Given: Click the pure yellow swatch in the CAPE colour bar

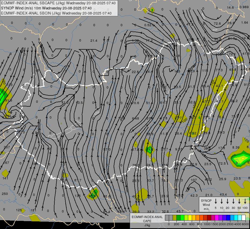Looking at the screenshot, I should [x=190, y=218].
